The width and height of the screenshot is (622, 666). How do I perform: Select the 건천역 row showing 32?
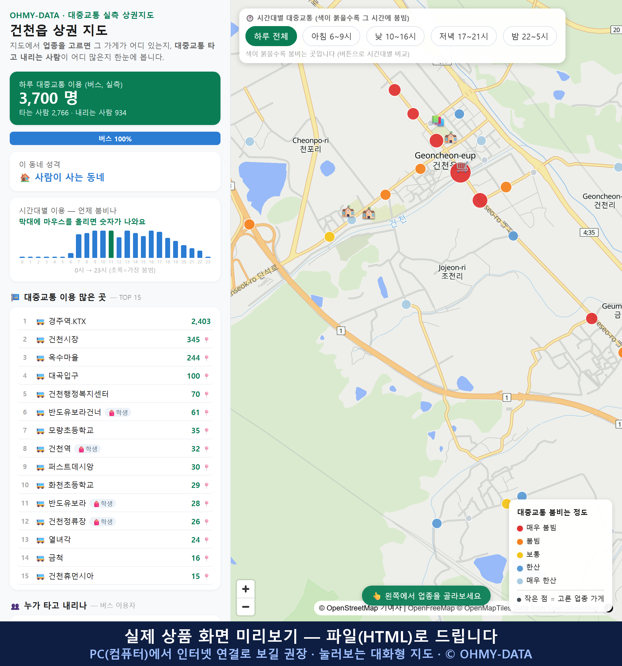coord(115,448)
